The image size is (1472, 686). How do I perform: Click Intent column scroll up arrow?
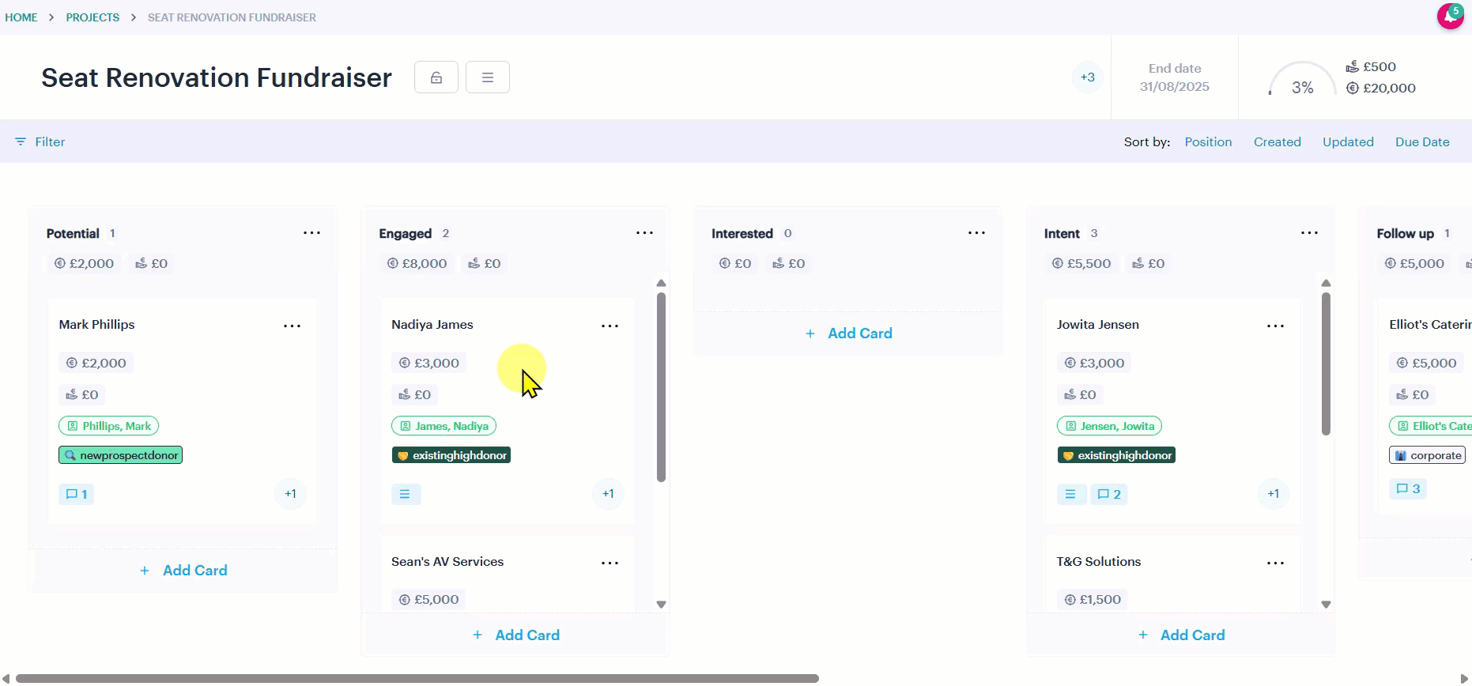1326,283
